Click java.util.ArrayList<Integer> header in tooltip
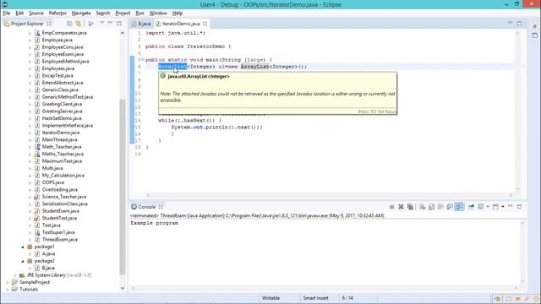Image resolution: width=541 pixels, height=304 pixels. [199, 77]
